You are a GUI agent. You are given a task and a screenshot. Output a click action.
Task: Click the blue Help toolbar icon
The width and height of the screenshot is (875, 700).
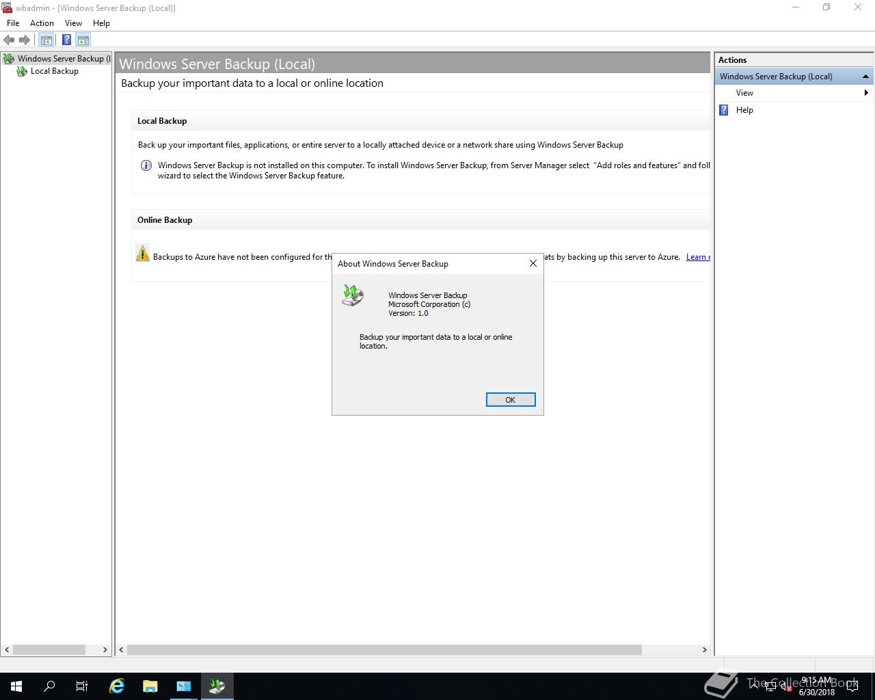click(66, 40)
